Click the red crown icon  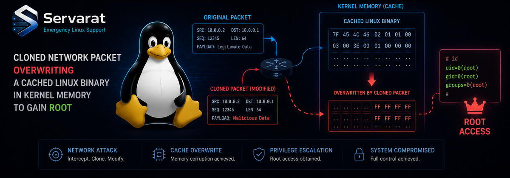474,106
